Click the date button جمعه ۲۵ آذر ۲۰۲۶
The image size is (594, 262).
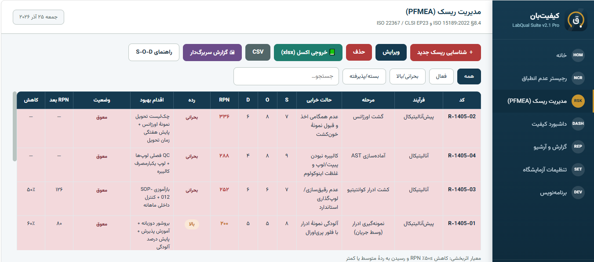(39, 17)
